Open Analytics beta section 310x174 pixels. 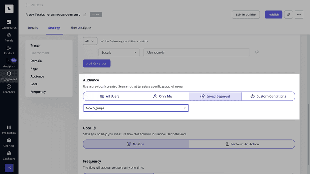[9, 63]
